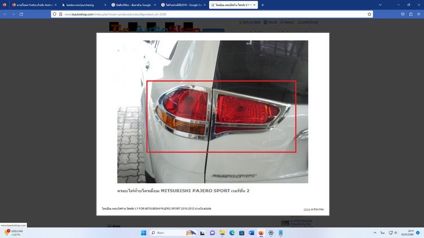This screenshot has height=238, width=424.
Task: Open the Extensions puzzle icon
Action: 411,14
